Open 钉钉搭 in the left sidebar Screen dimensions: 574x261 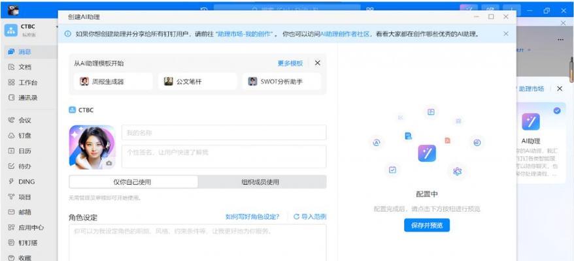tap(23, 243)
